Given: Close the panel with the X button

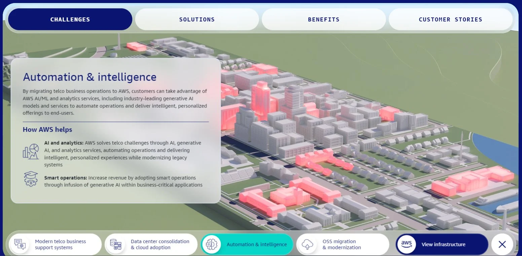Looking at the screenshot, I should click(502, 244).
